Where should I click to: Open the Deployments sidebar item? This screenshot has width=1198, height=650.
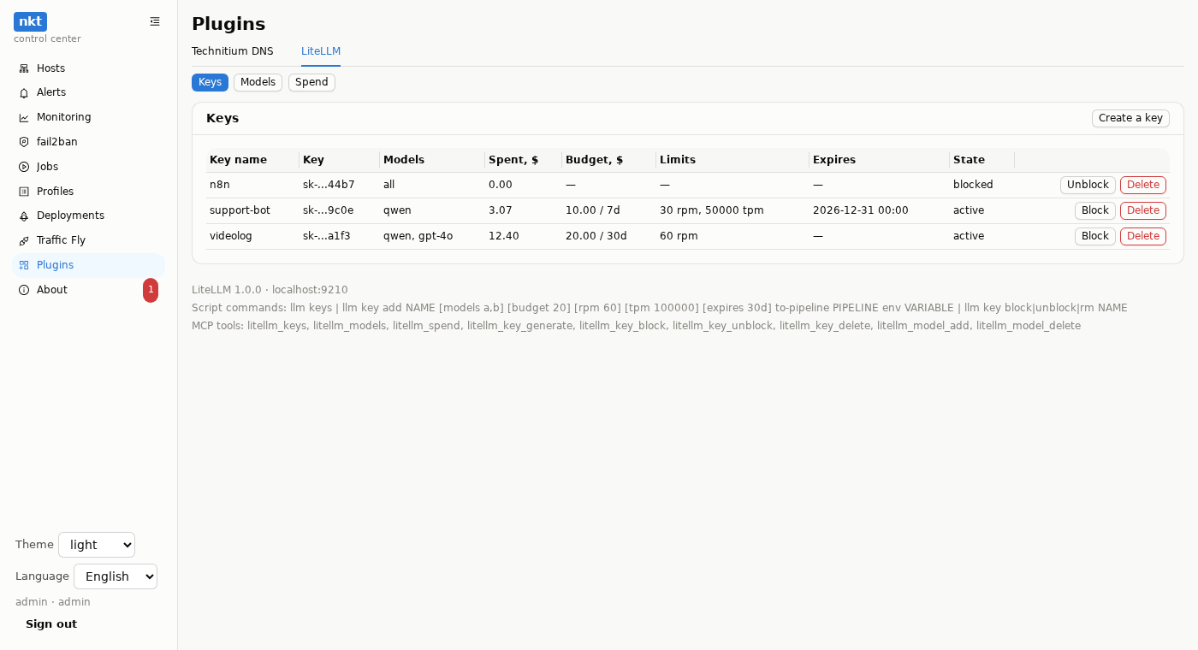coord(89,216)
